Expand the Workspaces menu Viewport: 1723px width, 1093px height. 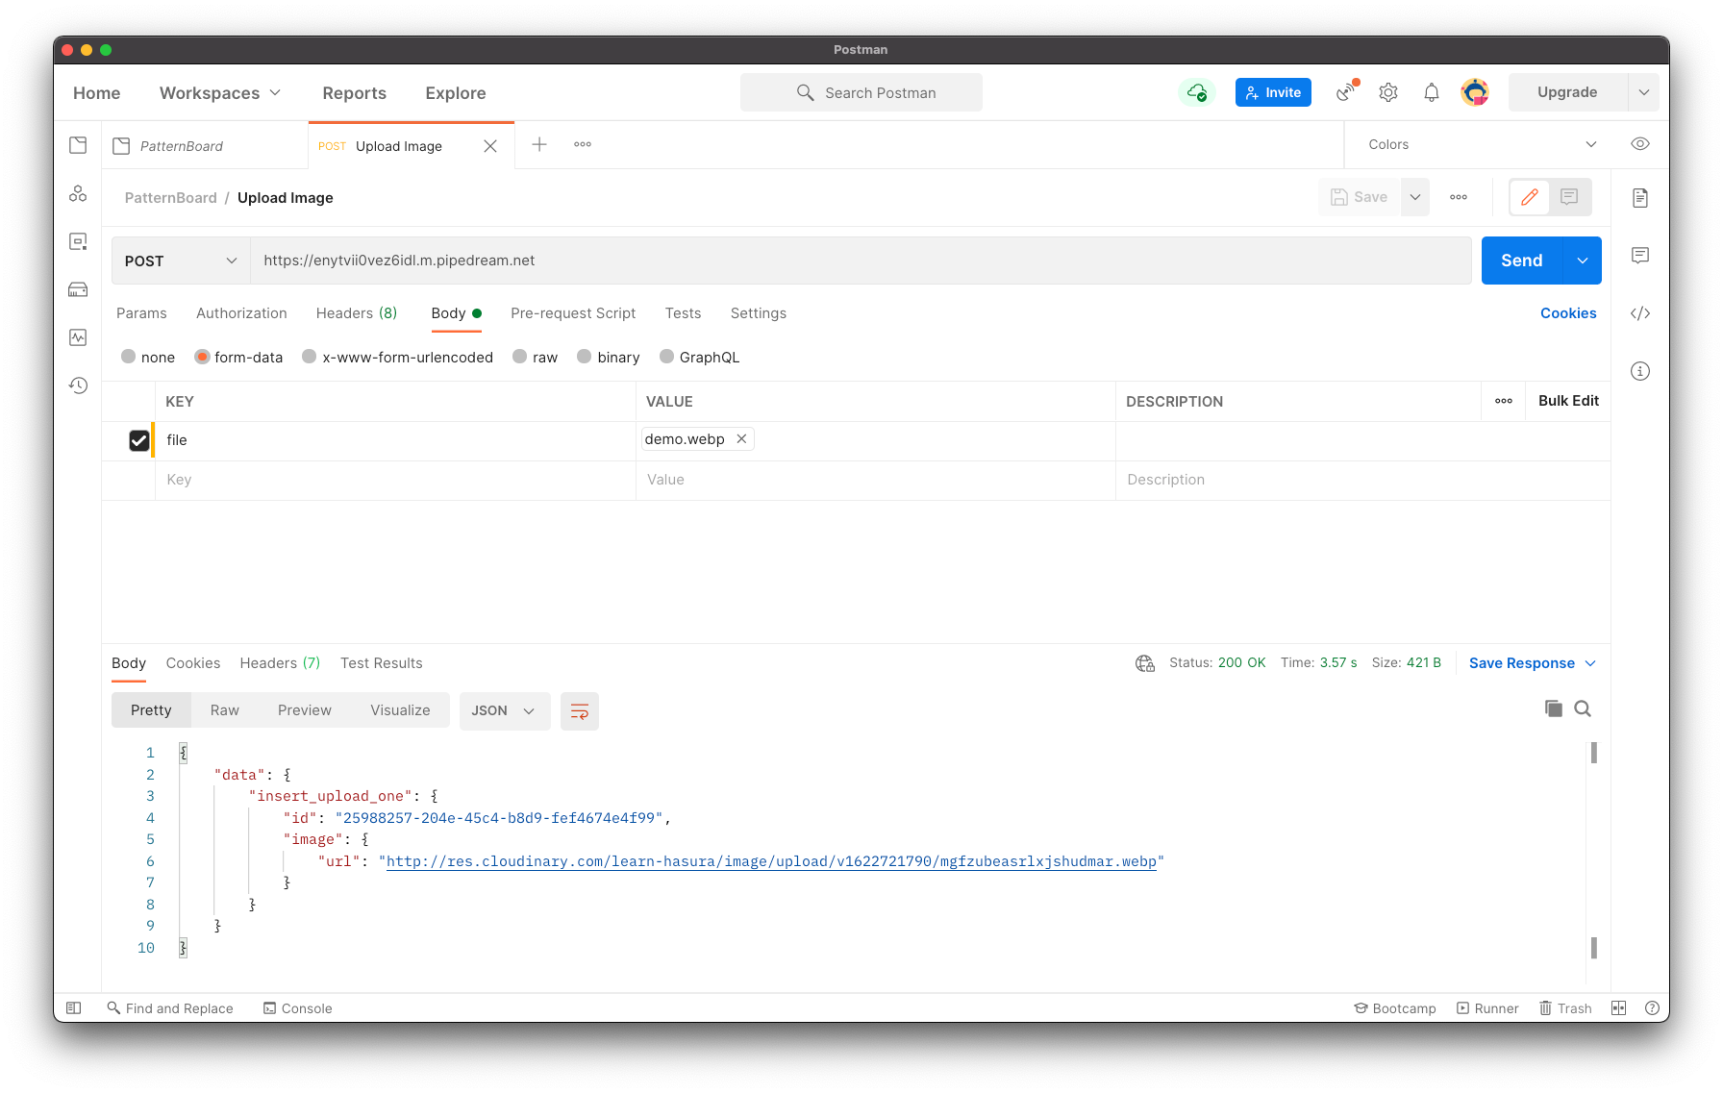click(x=220, y=93)
